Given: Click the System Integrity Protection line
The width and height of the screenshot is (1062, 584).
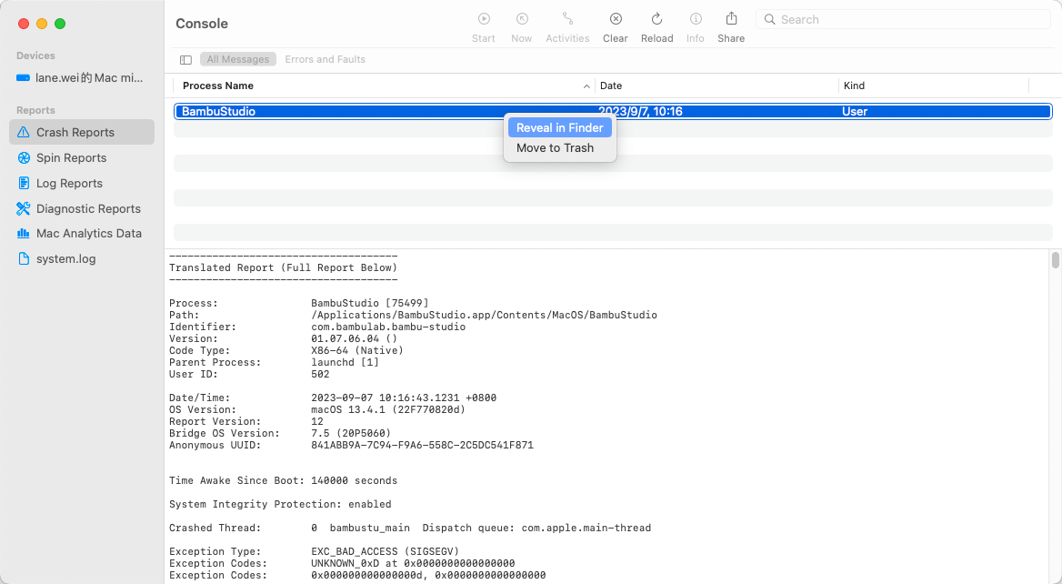Looking at the screenshot, I should 280,504.
